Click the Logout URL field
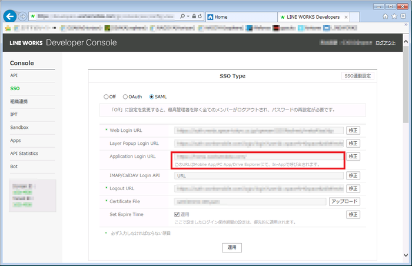 [259, 188]
